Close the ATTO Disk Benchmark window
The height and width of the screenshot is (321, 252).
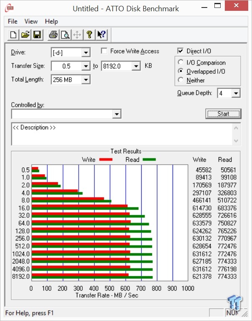[236, 5]
